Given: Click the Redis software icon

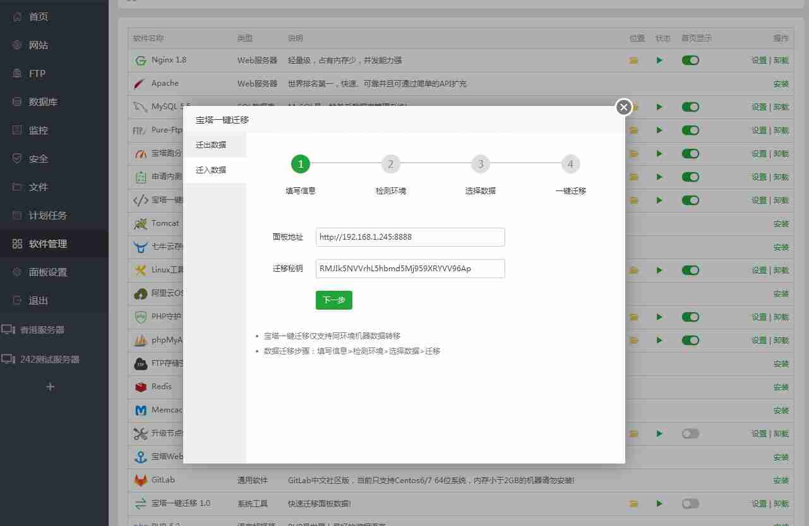Looking at the screenshot, I should (140, 387).
